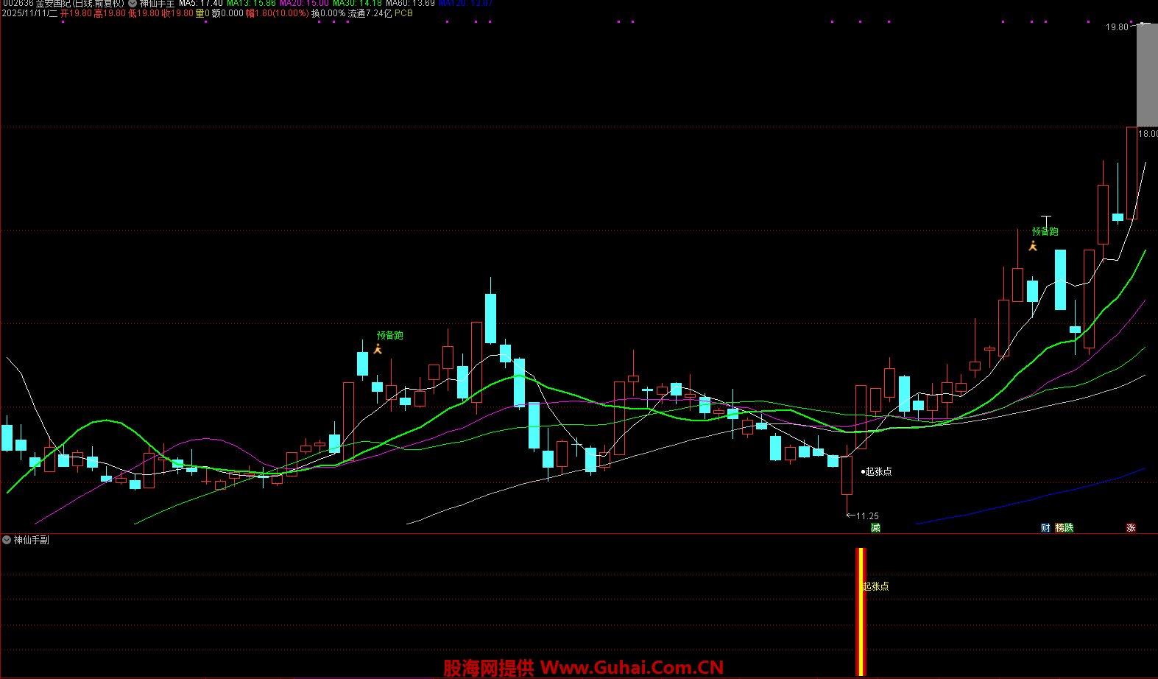The height and width of the screenshot is (679, 1158).
Task: Click the green 减 marker icon
Action: pos(875,527)
